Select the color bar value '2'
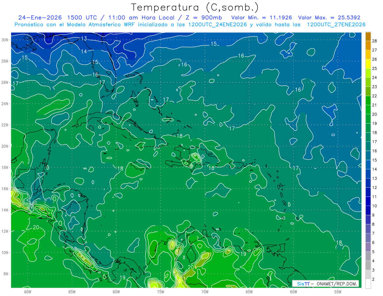 point(373,279)
